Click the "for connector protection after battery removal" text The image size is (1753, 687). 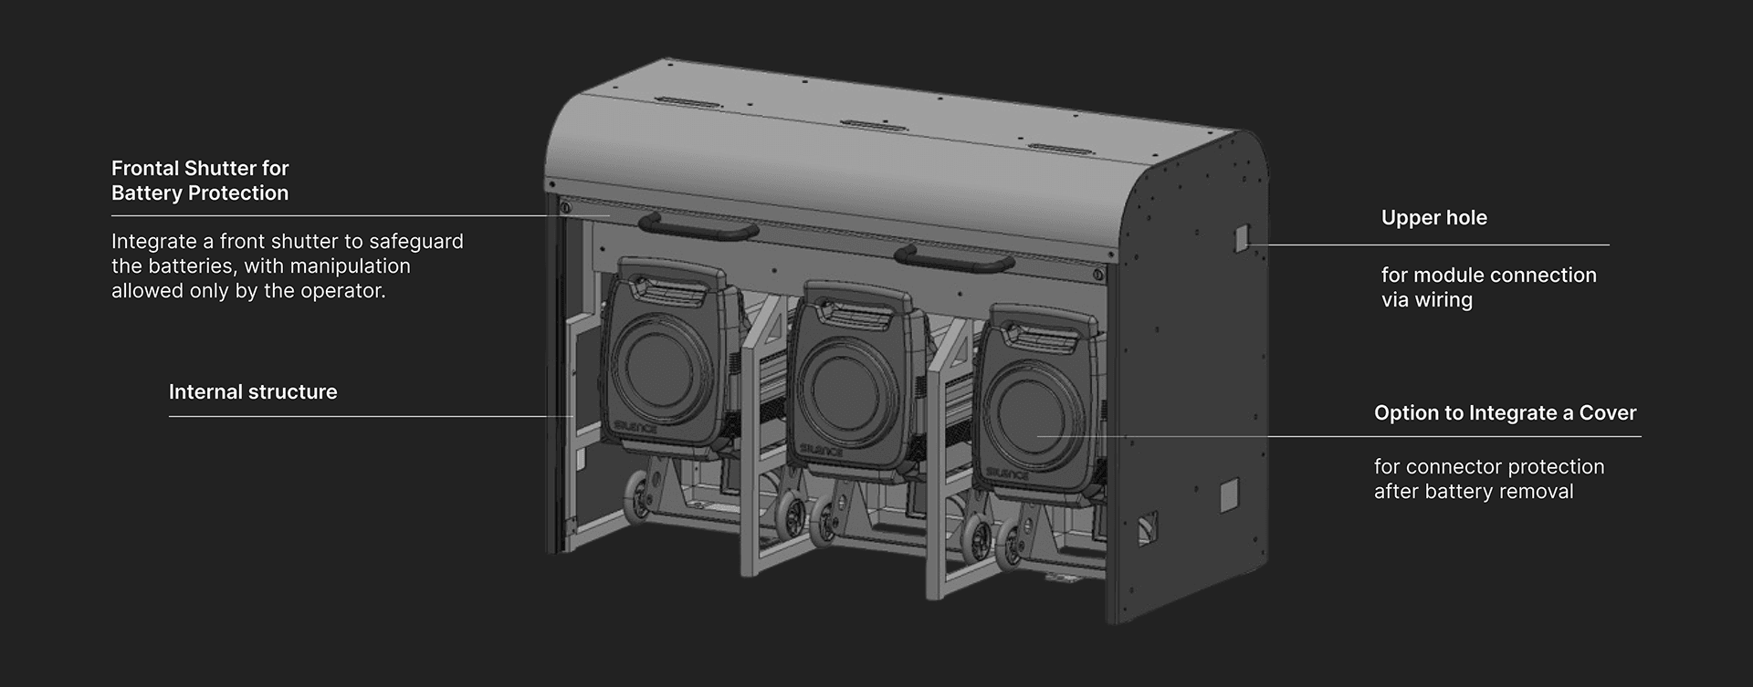pos(1488,479)
